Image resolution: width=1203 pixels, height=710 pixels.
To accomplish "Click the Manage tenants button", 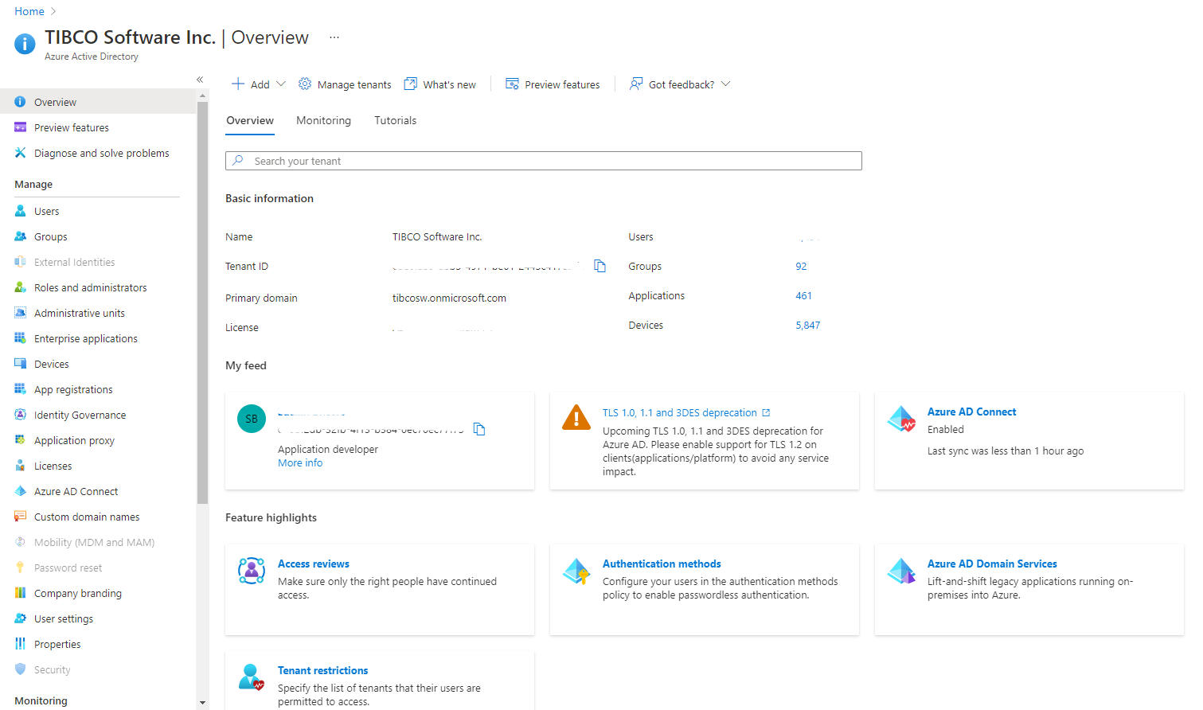I will pyautogui.click(x=345, y=84).
